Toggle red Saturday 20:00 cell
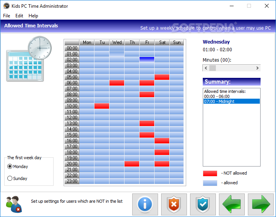This screenshot has width=276, height=217. 162,164
